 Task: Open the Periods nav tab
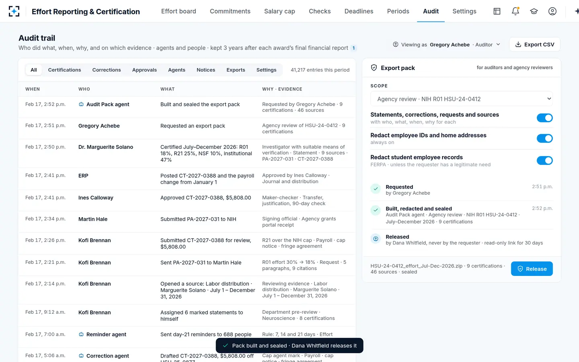click(x=398, y=11)
